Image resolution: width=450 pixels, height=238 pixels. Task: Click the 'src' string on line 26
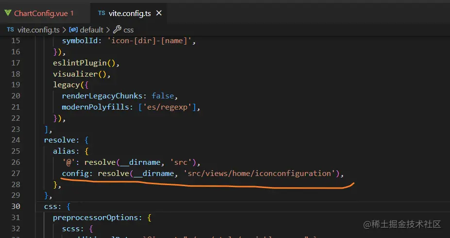pyautogui.click(x=181, y=162)
